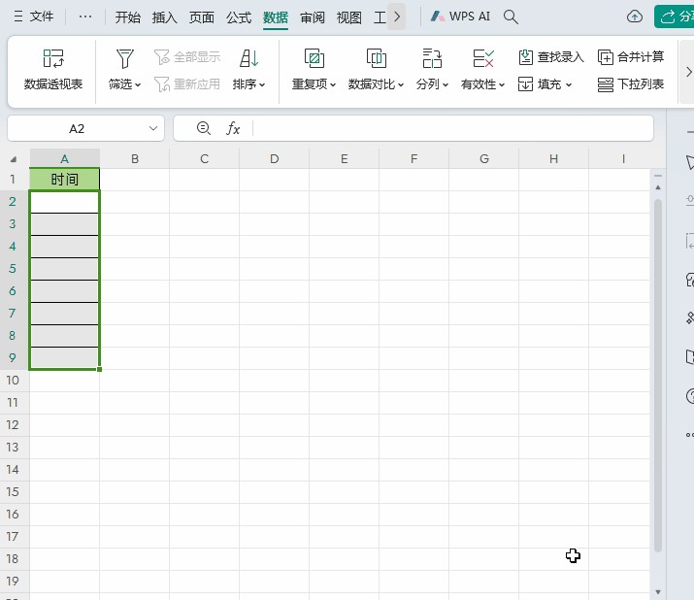Switch to the 开始 tab
Image resolution: width=694 pixels, height=600 pixels.
pos(127,17)
